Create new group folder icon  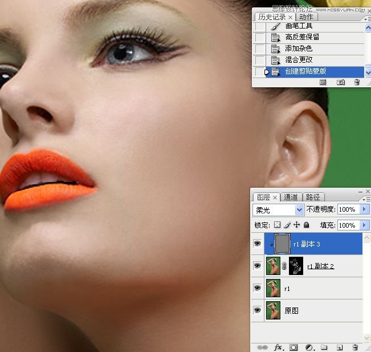[x=324, y=347]
